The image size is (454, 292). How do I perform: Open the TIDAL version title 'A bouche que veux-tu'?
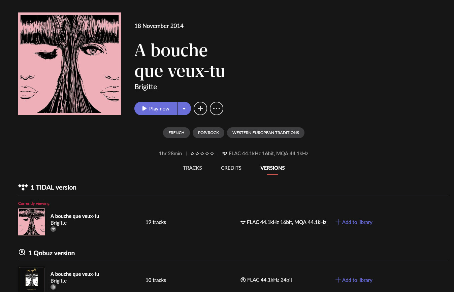coord(75,216)
